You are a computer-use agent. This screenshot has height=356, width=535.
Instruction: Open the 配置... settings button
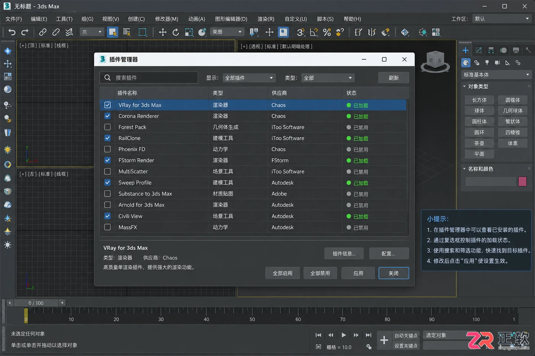389,254
